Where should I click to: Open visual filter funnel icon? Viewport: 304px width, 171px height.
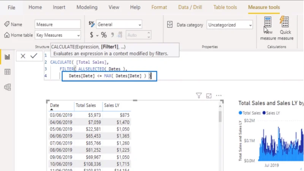[199, 95]
